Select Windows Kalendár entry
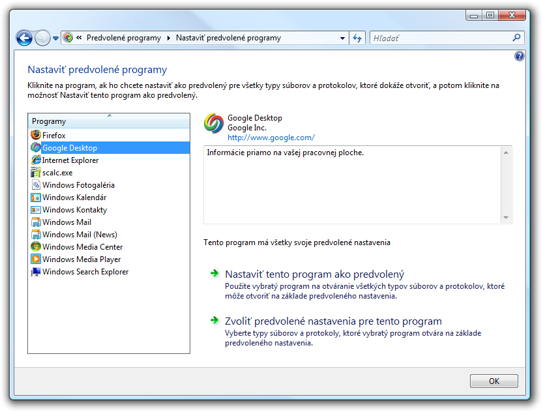The width and height of the screenshot is (543, 412). (x=109, y=198)
